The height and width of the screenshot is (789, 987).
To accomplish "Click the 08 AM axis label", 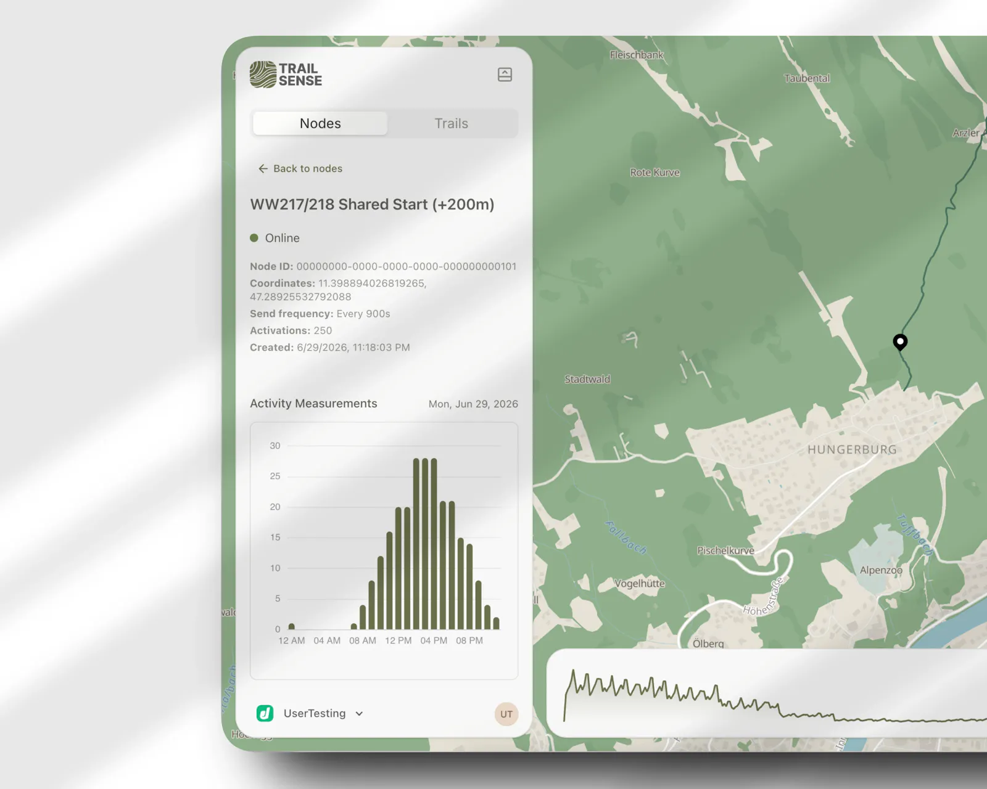I will [363, 640].
